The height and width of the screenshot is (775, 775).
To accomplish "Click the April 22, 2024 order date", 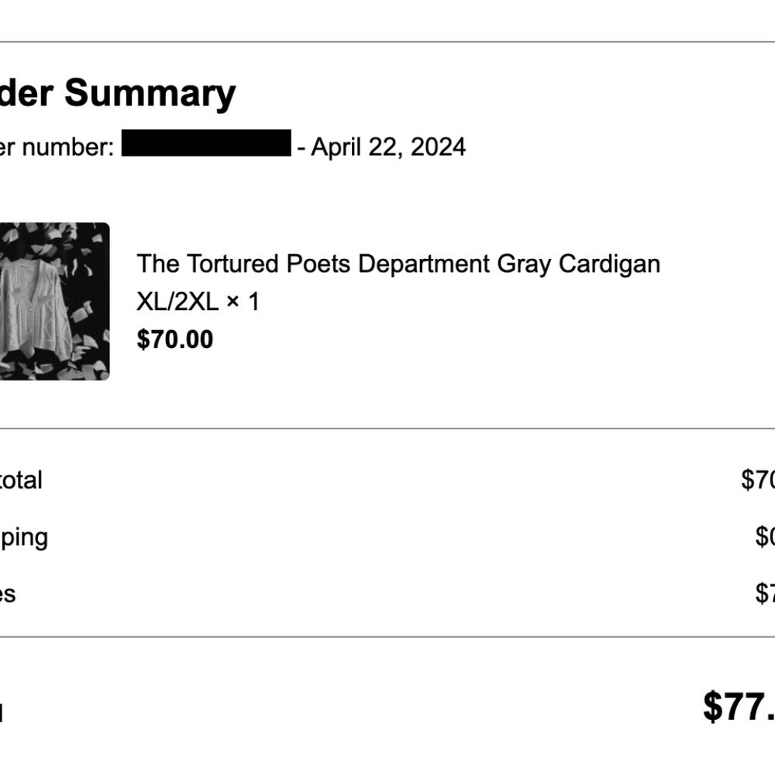I will [x=388, y=146].
